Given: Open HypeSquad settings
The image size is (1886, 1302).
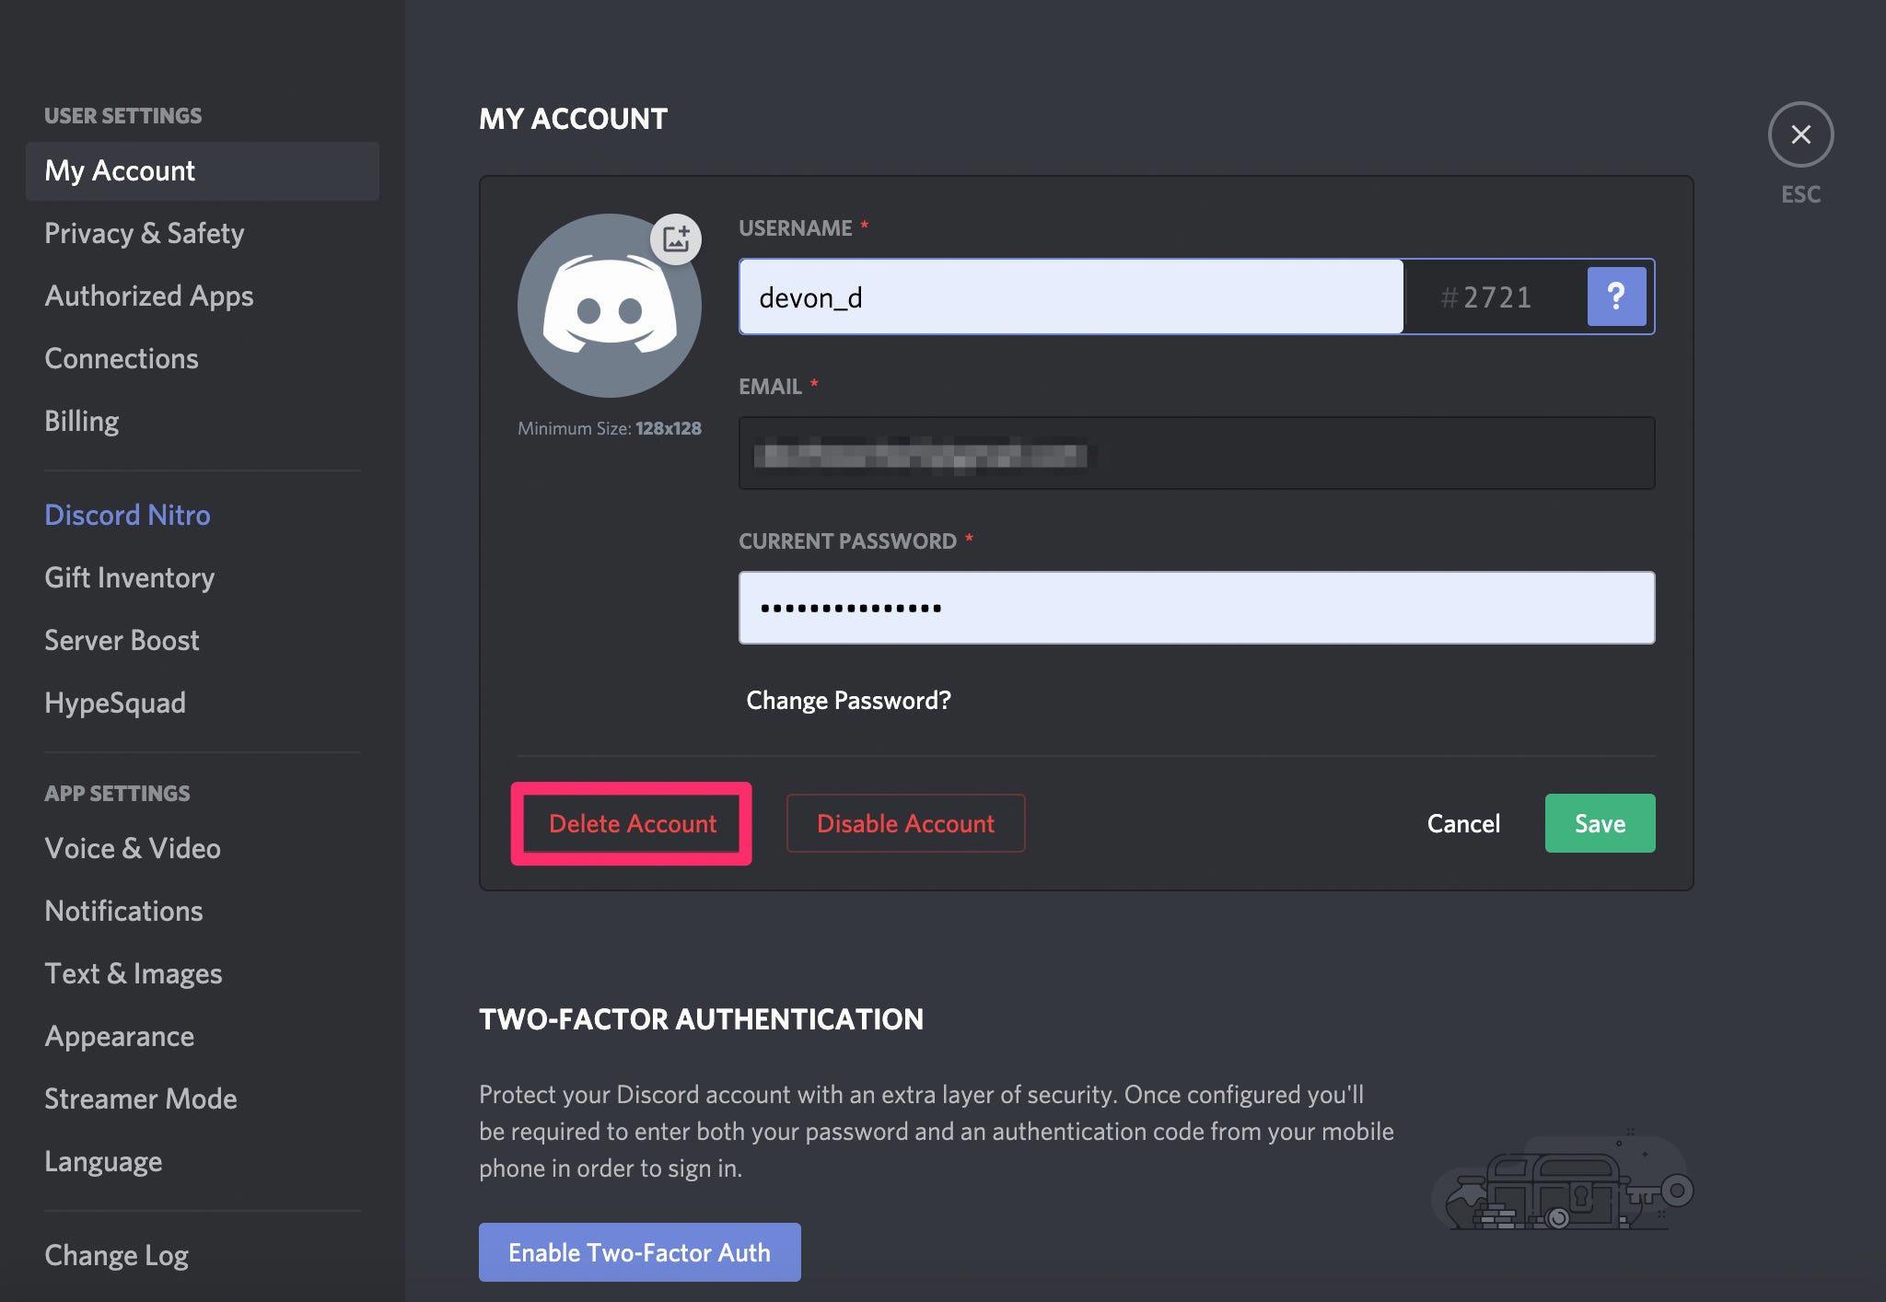Looking at the screenshot, I should (114, 701).
